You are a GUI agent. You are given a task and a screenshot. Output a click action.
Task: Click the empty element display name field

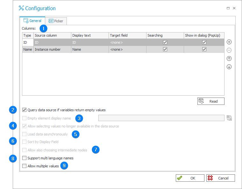pyautogui.click(x=161, y=118)
